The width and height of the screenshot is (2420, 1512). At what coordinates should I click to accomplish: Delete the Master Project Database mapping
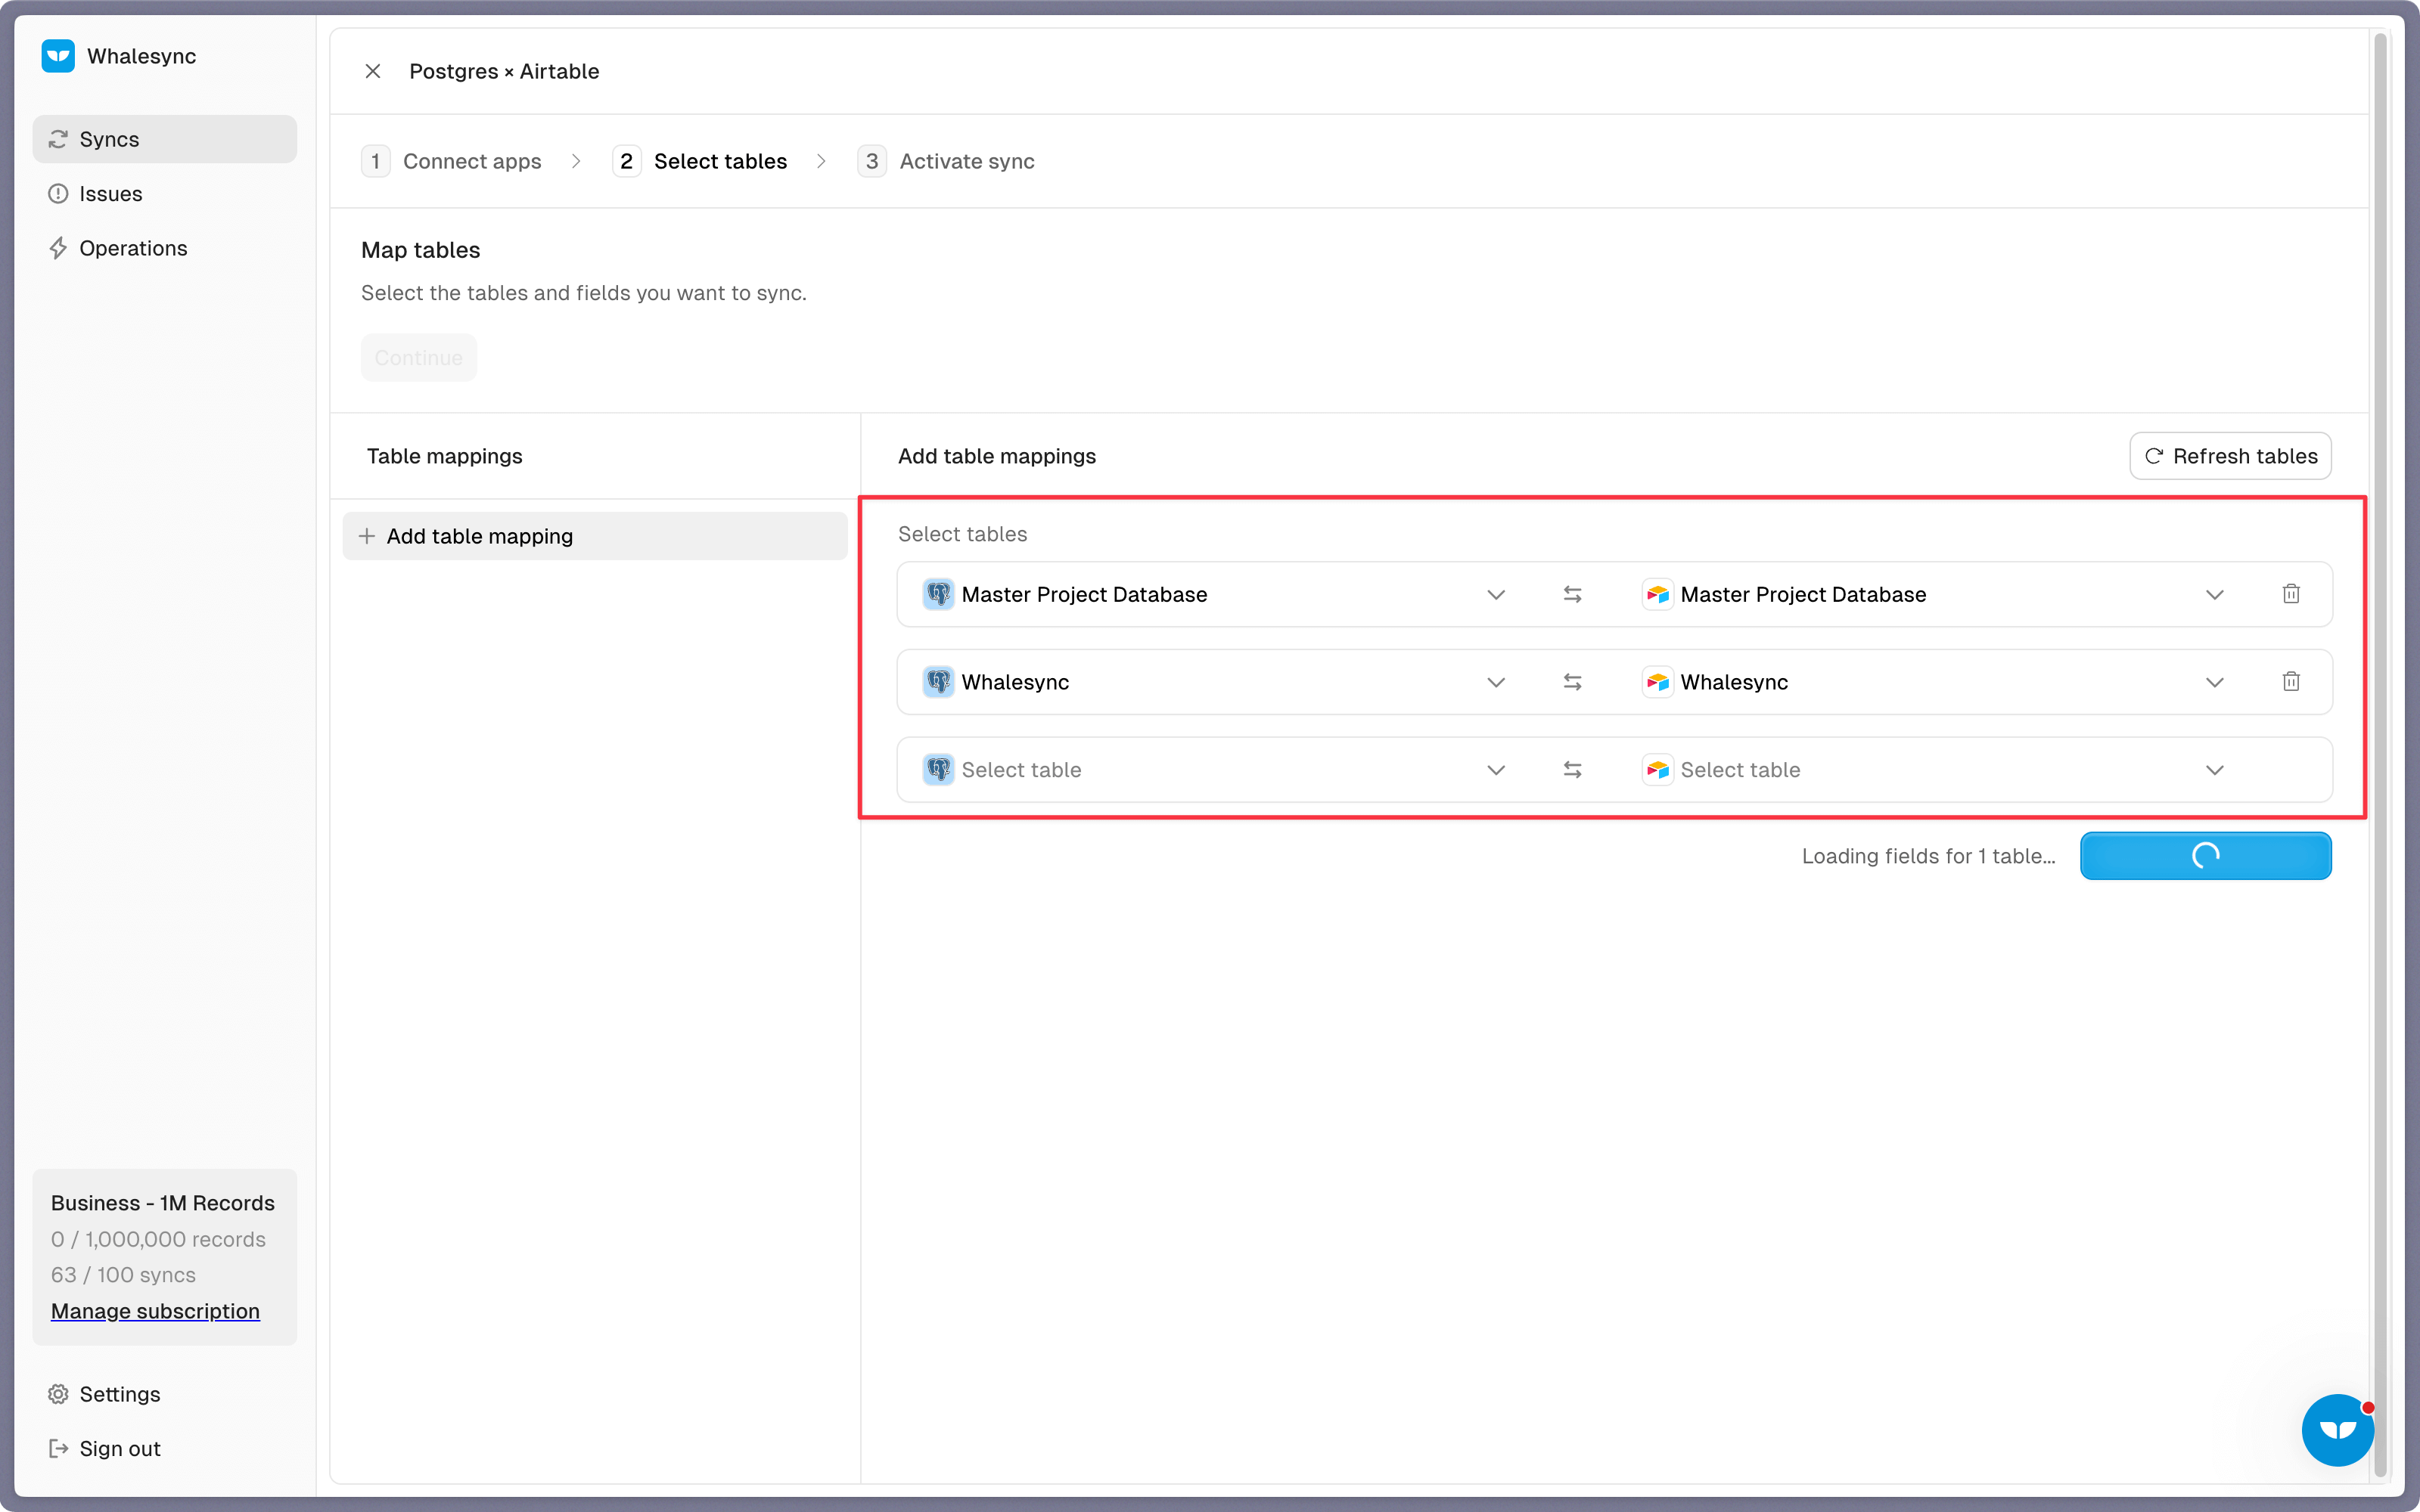[2291, 594]
